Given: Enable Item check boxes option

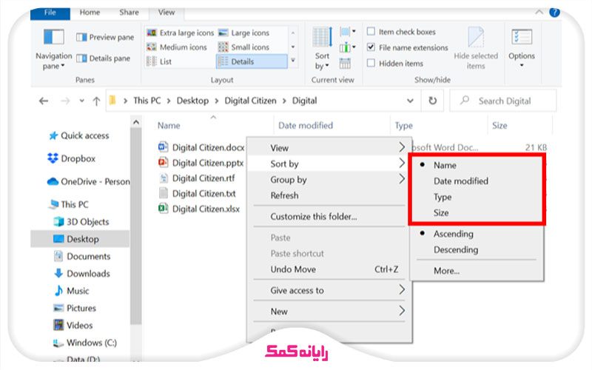Looking at the screenshot, I should (371, 32).
